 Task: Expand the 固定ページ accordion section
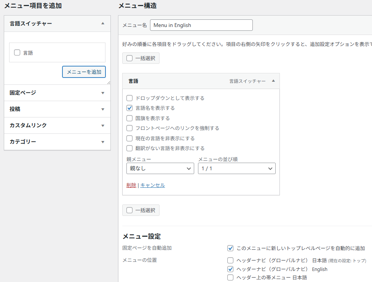click(102, 93)
